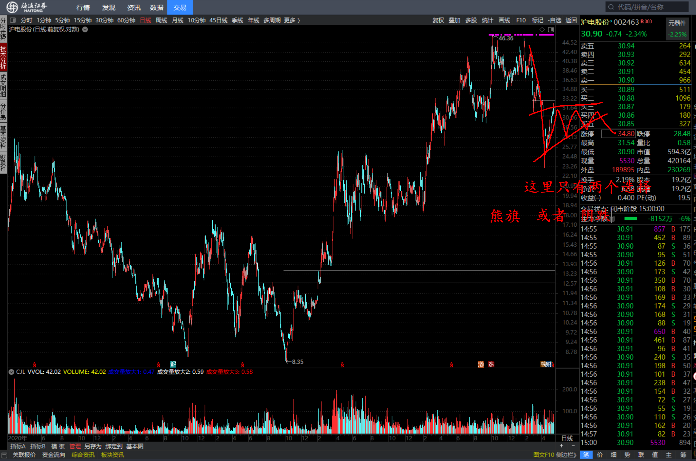Open chart settings dropdown next to 沪电股份 title
Viewport: 696px width, 461px height.
[x=85, y=29]
